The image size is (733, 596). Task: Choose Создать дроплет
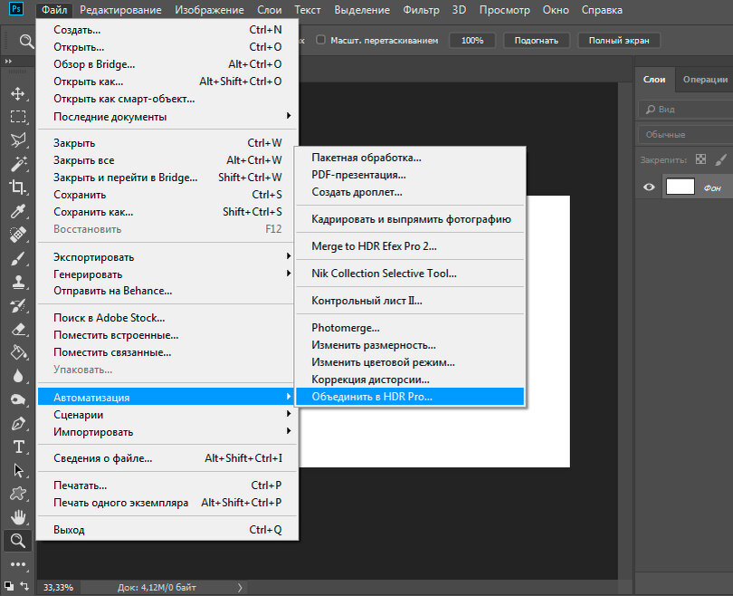coord(410,192)
